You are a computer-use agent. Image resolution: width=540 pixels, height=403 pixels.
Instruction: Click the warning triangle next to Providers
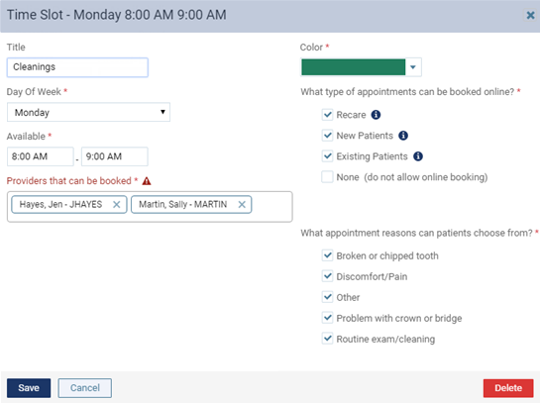click(147, 181)
